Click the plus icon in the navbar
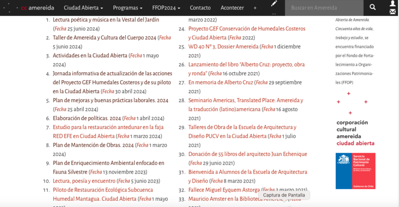The image size is (399, 207). (x=255, y=8)
